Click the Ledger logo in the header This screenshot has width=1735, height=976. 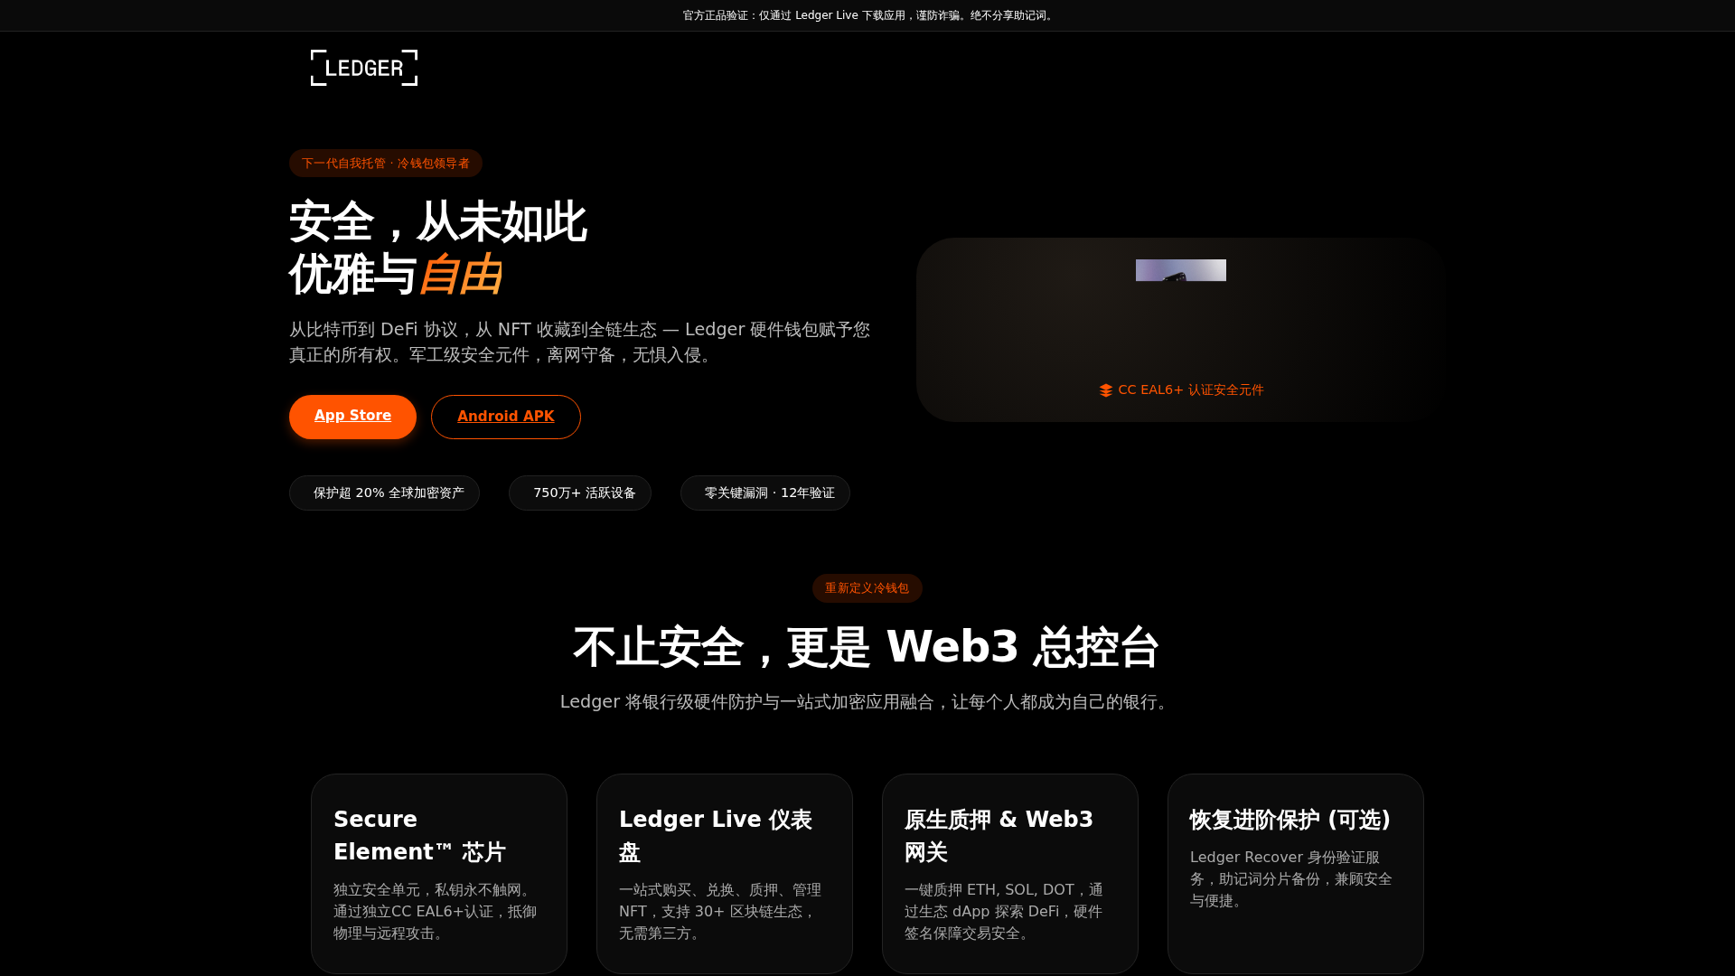pyautogui.click(x=364, y=68)
